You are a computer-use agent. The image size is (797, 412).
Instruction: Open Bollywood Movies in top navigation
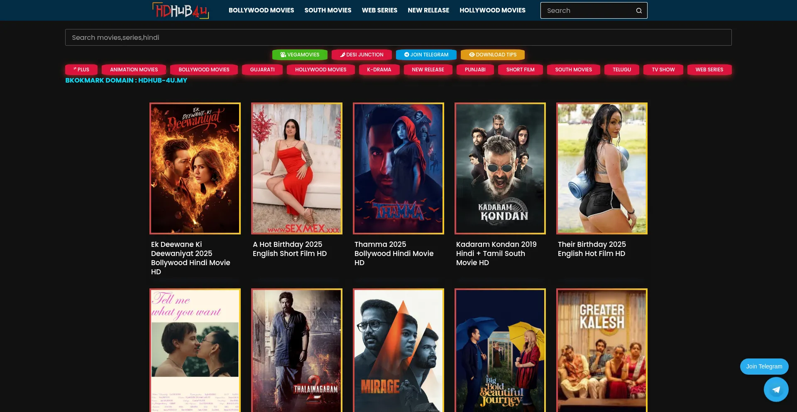pos(261,10)
